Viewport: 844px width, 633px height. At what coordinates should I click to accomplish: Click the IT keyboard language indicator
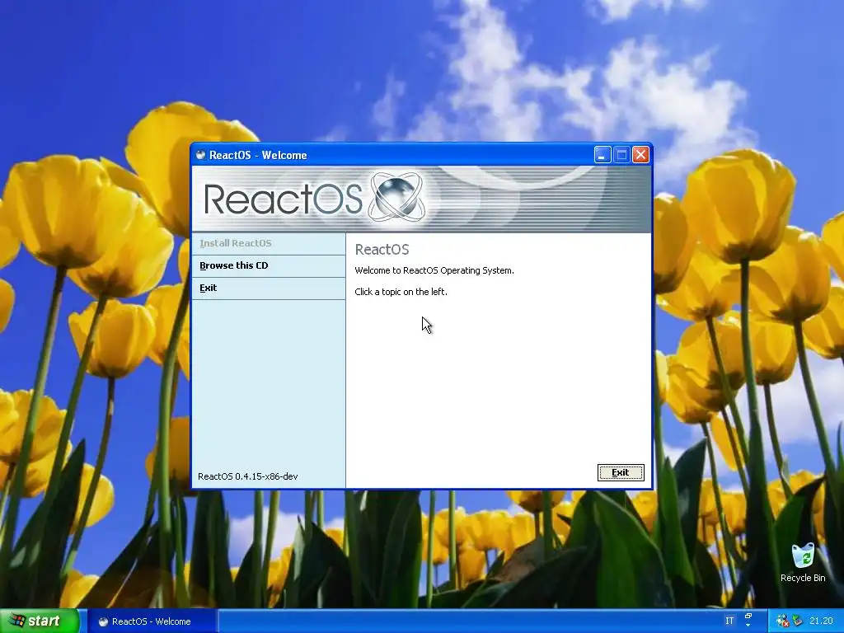pos(729,621)
